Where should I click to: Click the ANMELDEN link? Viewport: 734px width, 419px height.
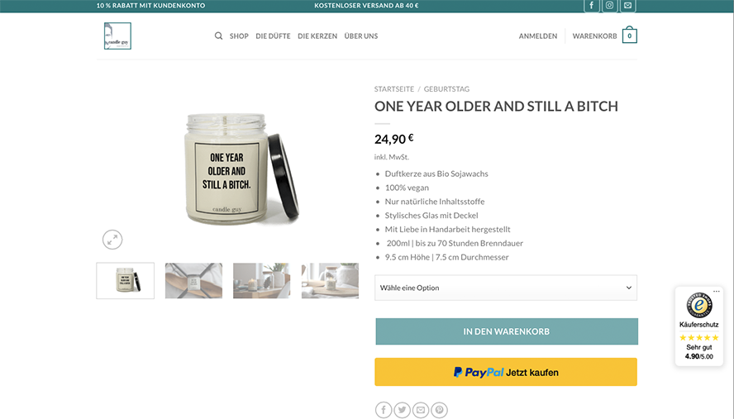point(538,36)
